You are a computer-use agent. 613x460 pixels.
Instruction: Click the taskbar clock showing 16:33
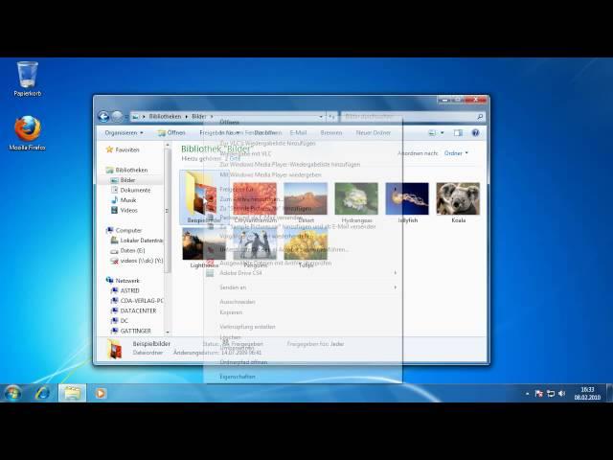click(x=587, y=393)
